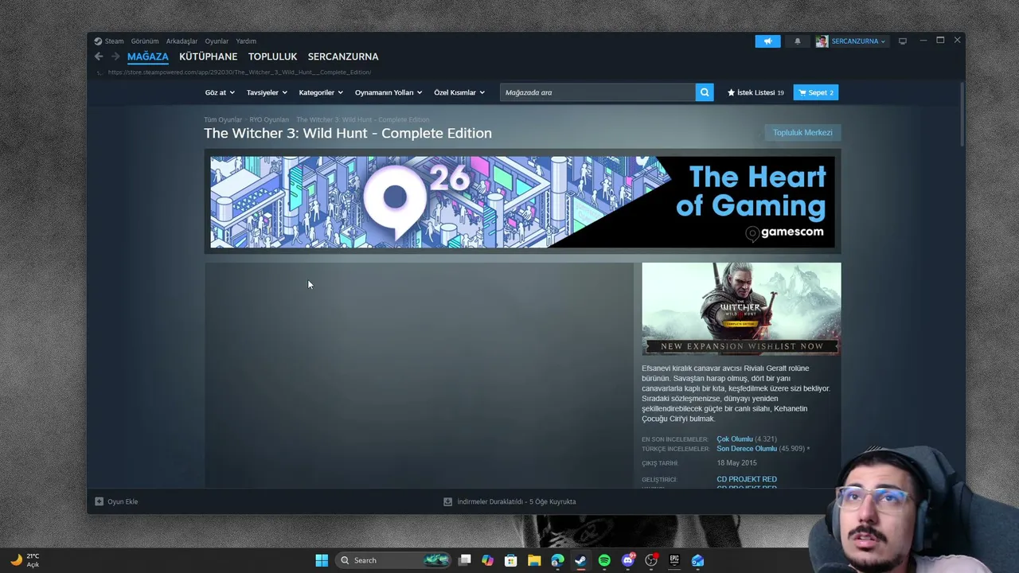Viewport: 1019px width, 573px height.
Task: Open the Windows Start menu
Action: coord(322,560)
